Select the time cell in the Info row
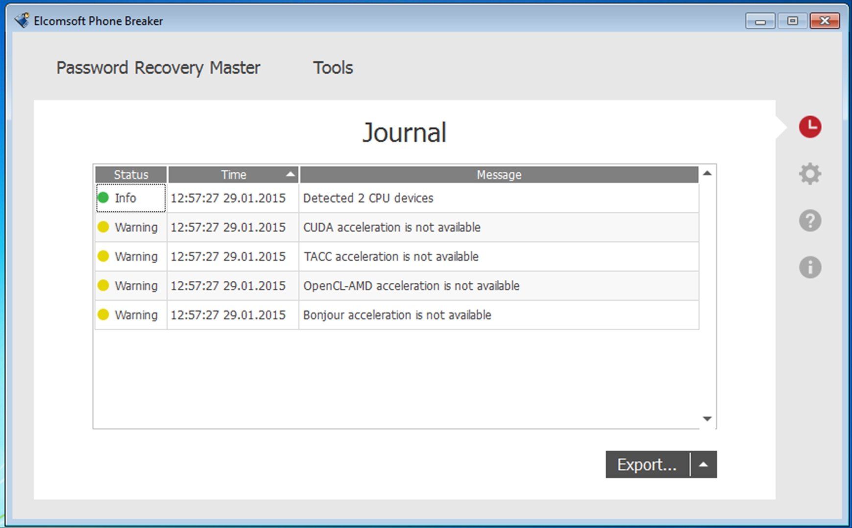The image size is (852, 528). [x=233, y=198]
